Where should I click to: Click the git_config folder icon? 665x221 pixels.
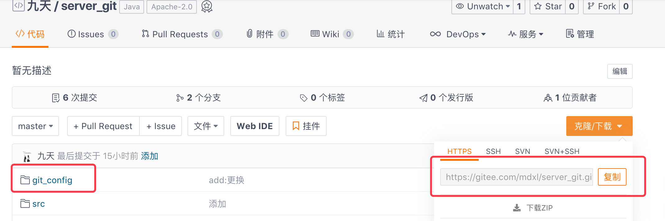pyautogui.click(x=25, y=180)
